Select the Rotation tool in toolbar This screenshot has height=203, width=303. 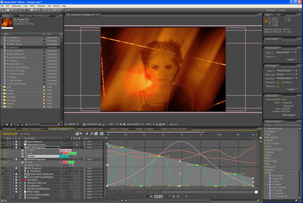click(18, 10)
